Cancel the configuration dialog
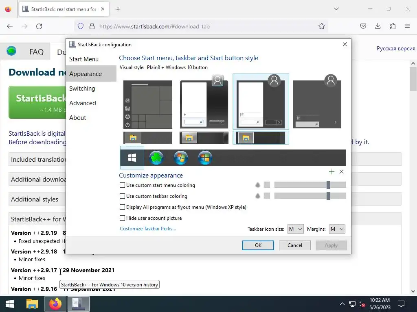This screenshot has height=312, width=417. (295, 245)
